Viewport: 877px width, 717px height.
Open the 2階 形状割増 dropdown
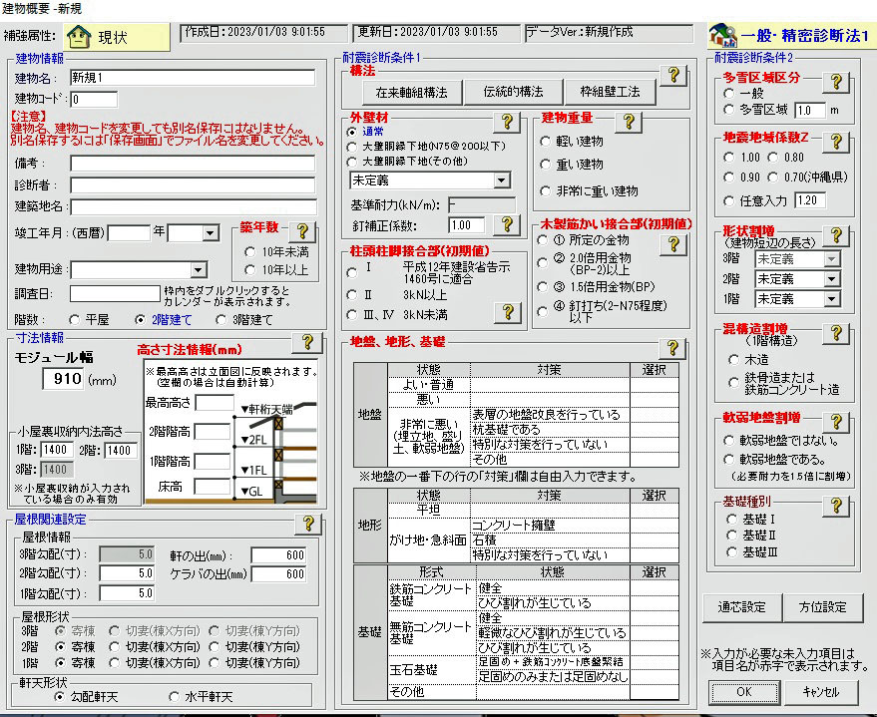coord(832,279)
